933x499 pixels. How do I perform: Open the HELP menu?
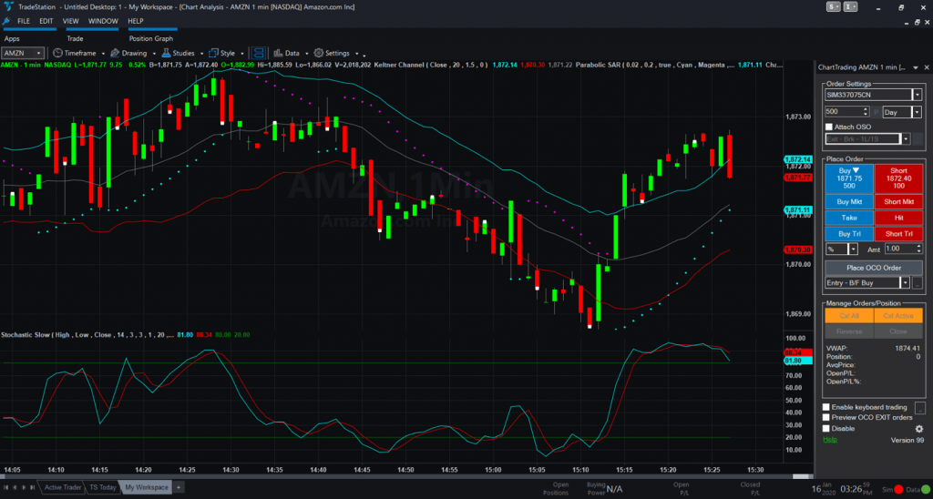[136, 21]
